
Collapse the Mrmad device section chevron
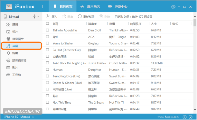(39, 17)
